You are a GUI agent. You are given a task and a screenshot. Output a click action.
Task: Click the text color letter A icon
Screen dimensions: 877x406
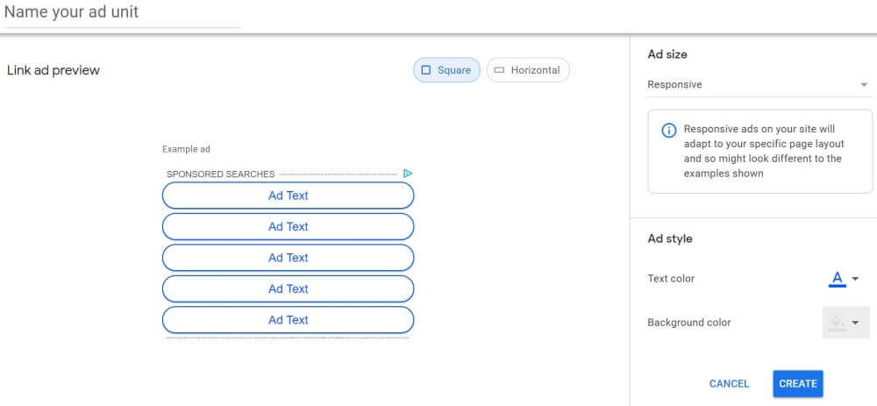click(x=838, y=279)
